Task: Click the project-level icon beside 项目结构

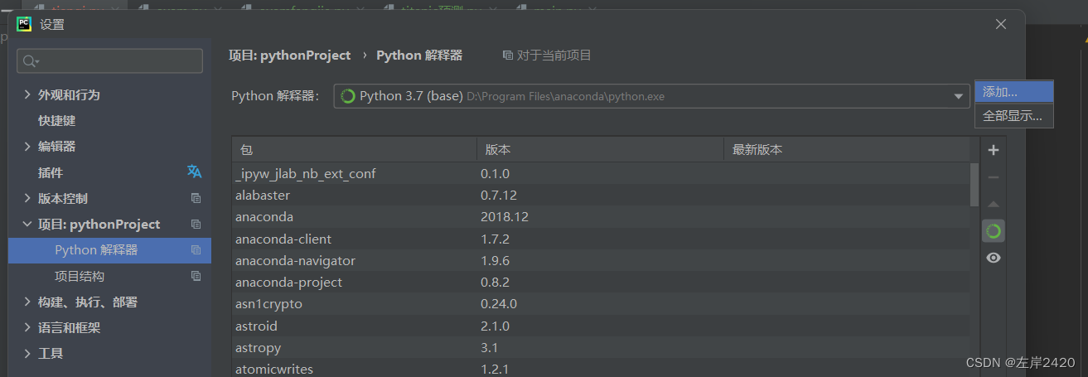Action: coord(196,276)
